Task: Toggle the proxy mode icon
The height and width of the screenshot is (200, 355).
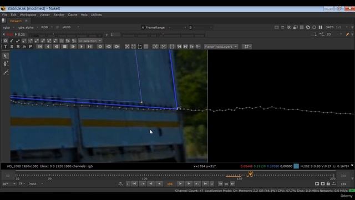Action: point(295,27)
